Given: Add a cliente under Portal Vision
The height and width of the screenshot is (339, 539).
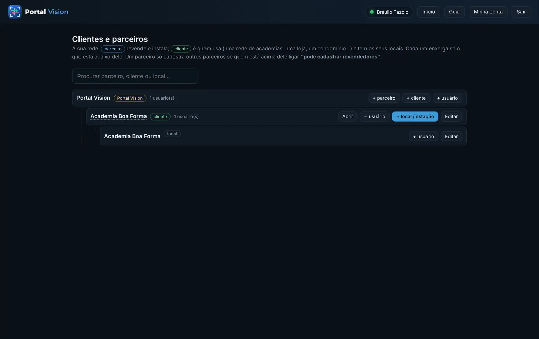Looking at the screenshot, I should [416, 98].
